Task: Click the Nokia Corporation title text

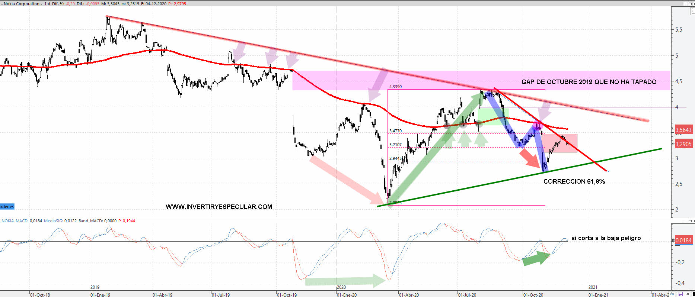Action: (21, 4)
